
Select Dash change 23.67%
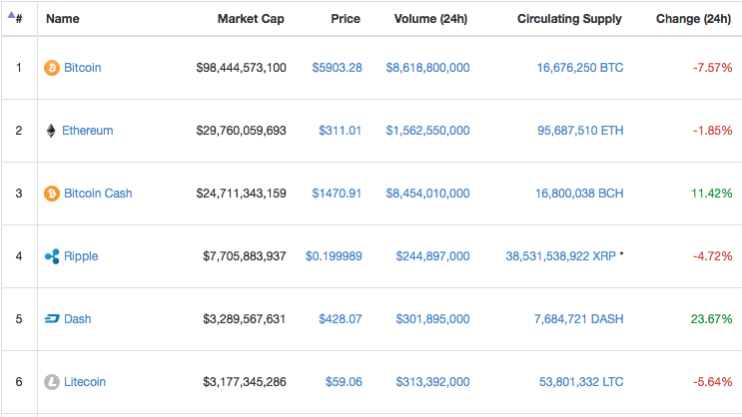[x=712, y=319]
